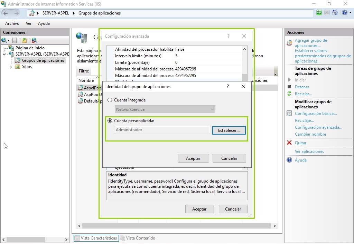354x244 pixels.
Task: Open the Ver menu
Action: (29, 23)
